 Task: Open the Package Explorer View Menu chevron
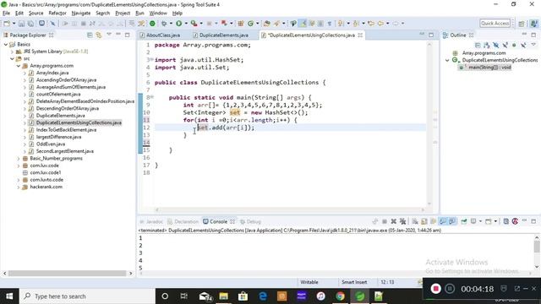pos(109,35)
